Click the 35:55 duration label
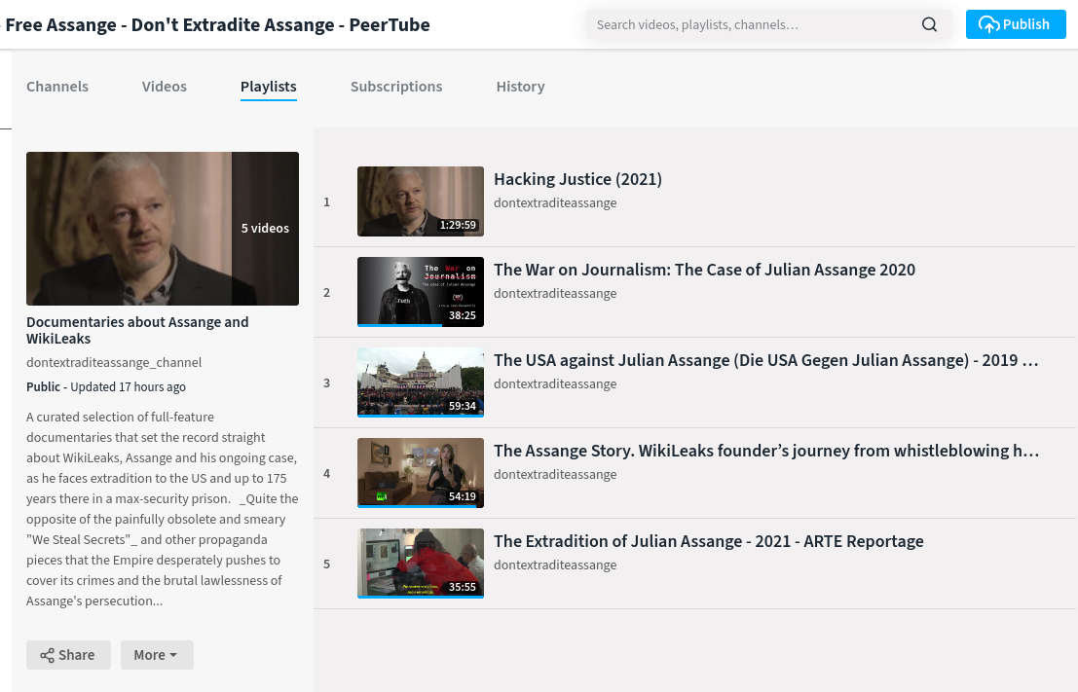Screen dimensions: 1078x692 (462, 587)
